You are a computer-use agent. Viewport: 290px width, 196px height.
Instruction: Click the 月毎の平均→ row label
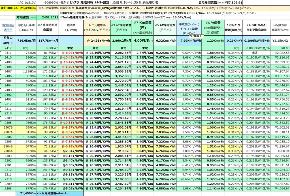(x=8, y=41)
